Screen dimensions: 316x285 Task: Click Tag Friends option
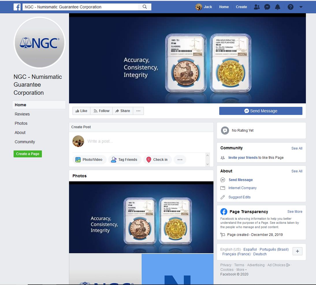tap(124, 159)
